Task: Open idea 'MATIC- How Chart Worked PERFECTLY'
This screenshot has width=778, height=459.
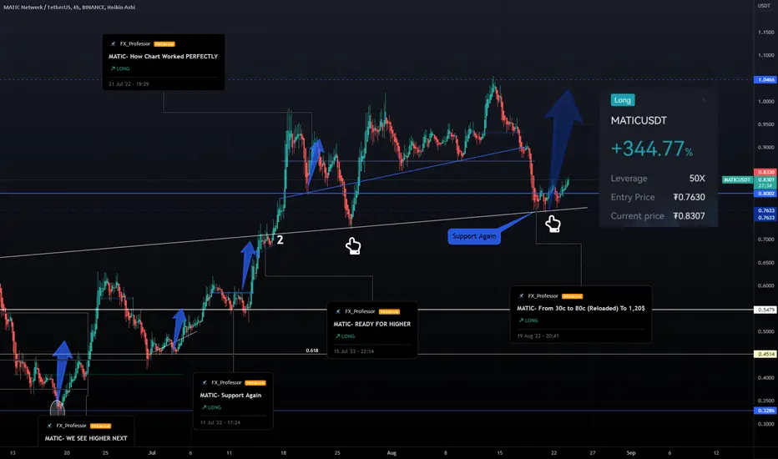Action: [164, 57]
